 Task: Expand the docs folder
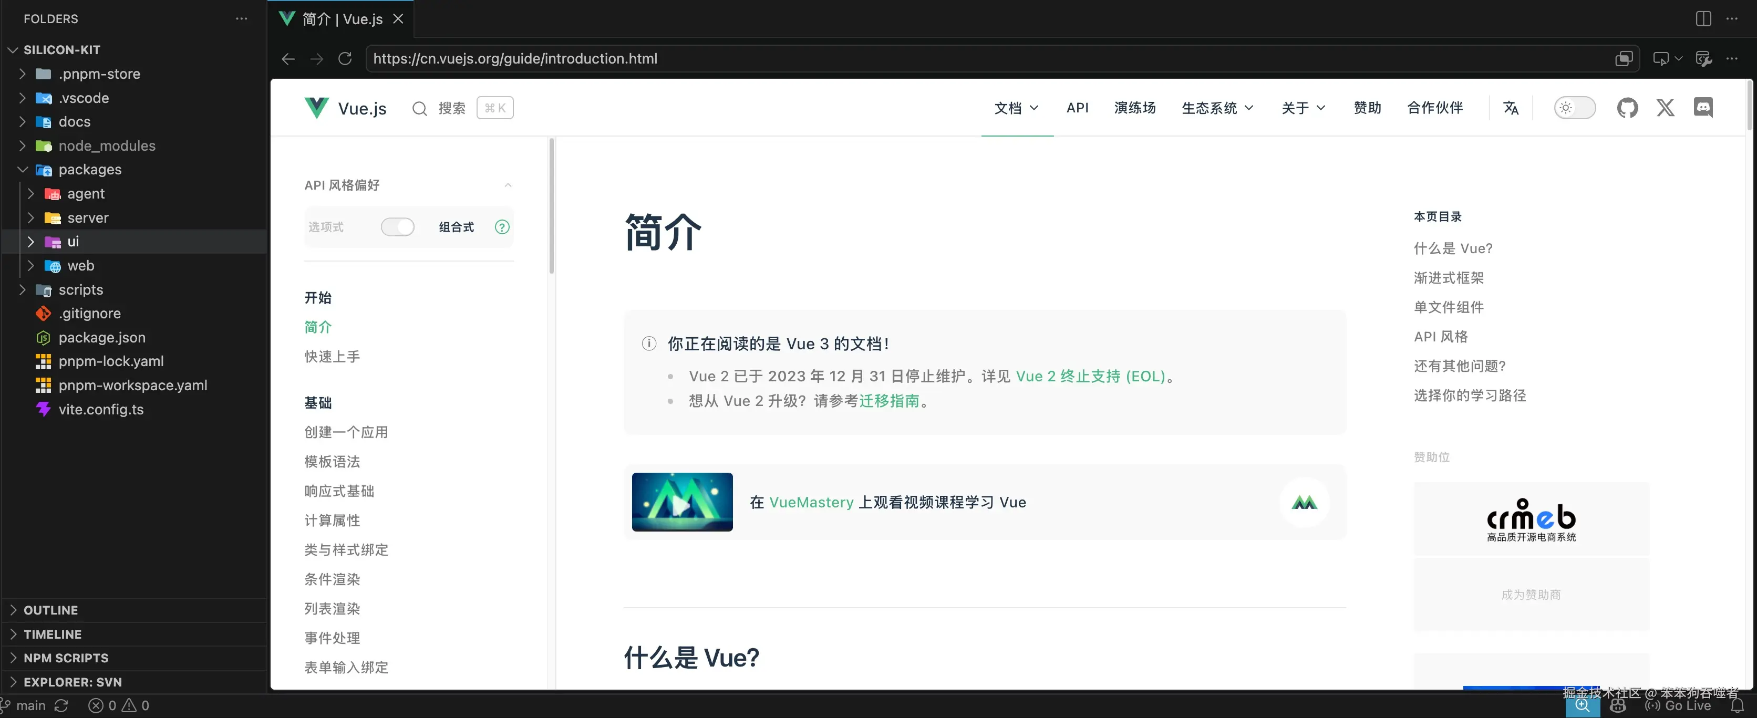click(22, 121)
